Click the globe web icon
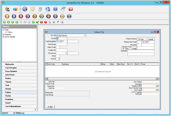The height and width of the screenshot is (116, 171). [x=48, y=9]
